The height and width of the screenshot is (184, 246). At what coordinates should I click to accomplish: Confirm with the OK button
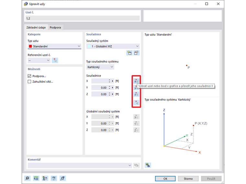165,179
